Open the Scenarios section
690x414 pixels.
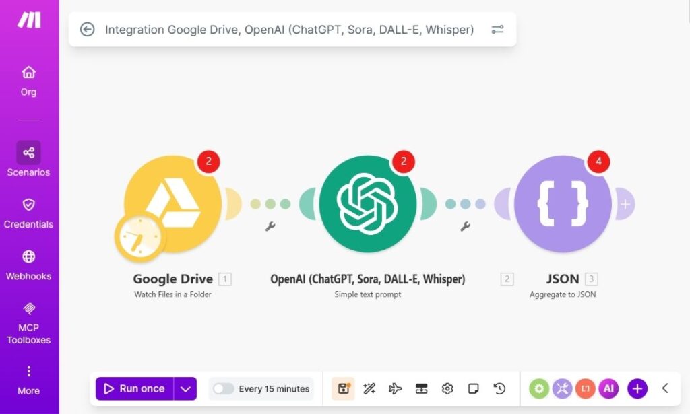pyautogui.click(x=28, y=159)
